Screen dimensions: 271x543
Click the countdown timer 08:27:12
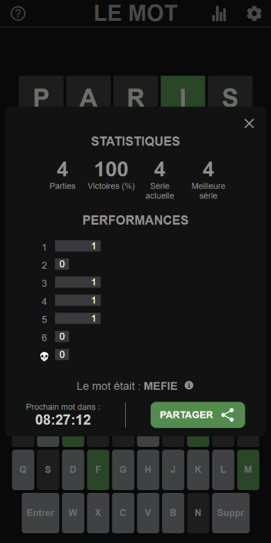(x=63, y=420)
